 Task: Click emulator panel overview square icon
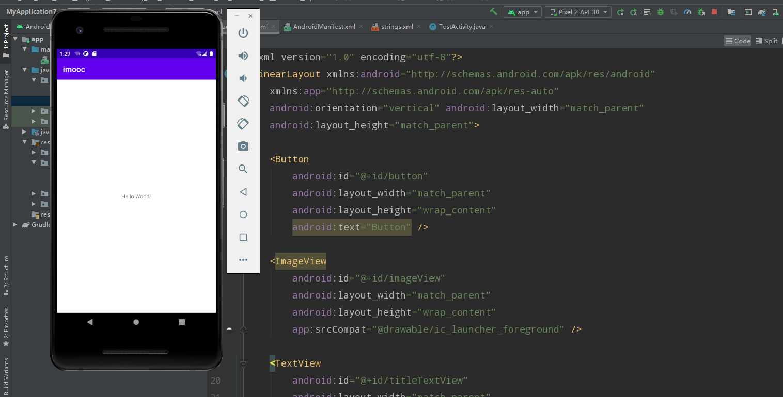pos(243,237)
